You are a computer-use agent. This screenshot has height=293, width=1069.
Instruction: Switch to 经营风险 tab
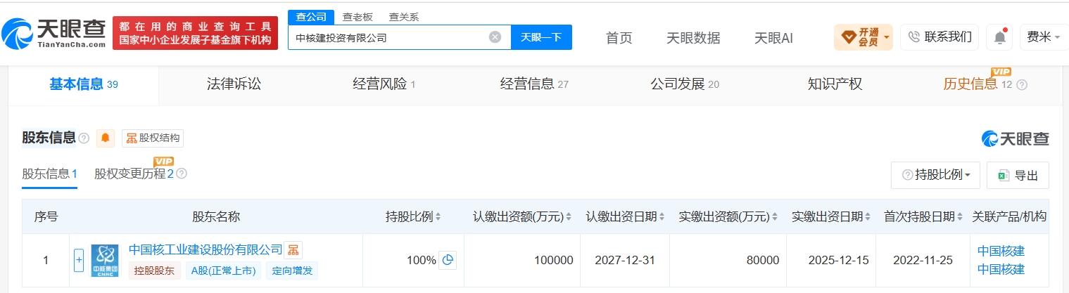384,84
